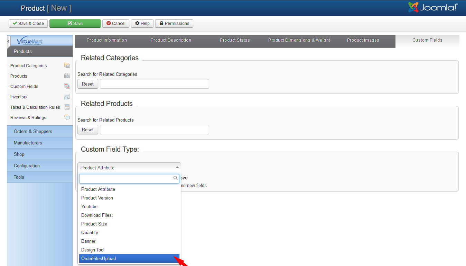Focus the Related Products search field
This screenshot has width=466, height=266.
[x=155, y=130]
